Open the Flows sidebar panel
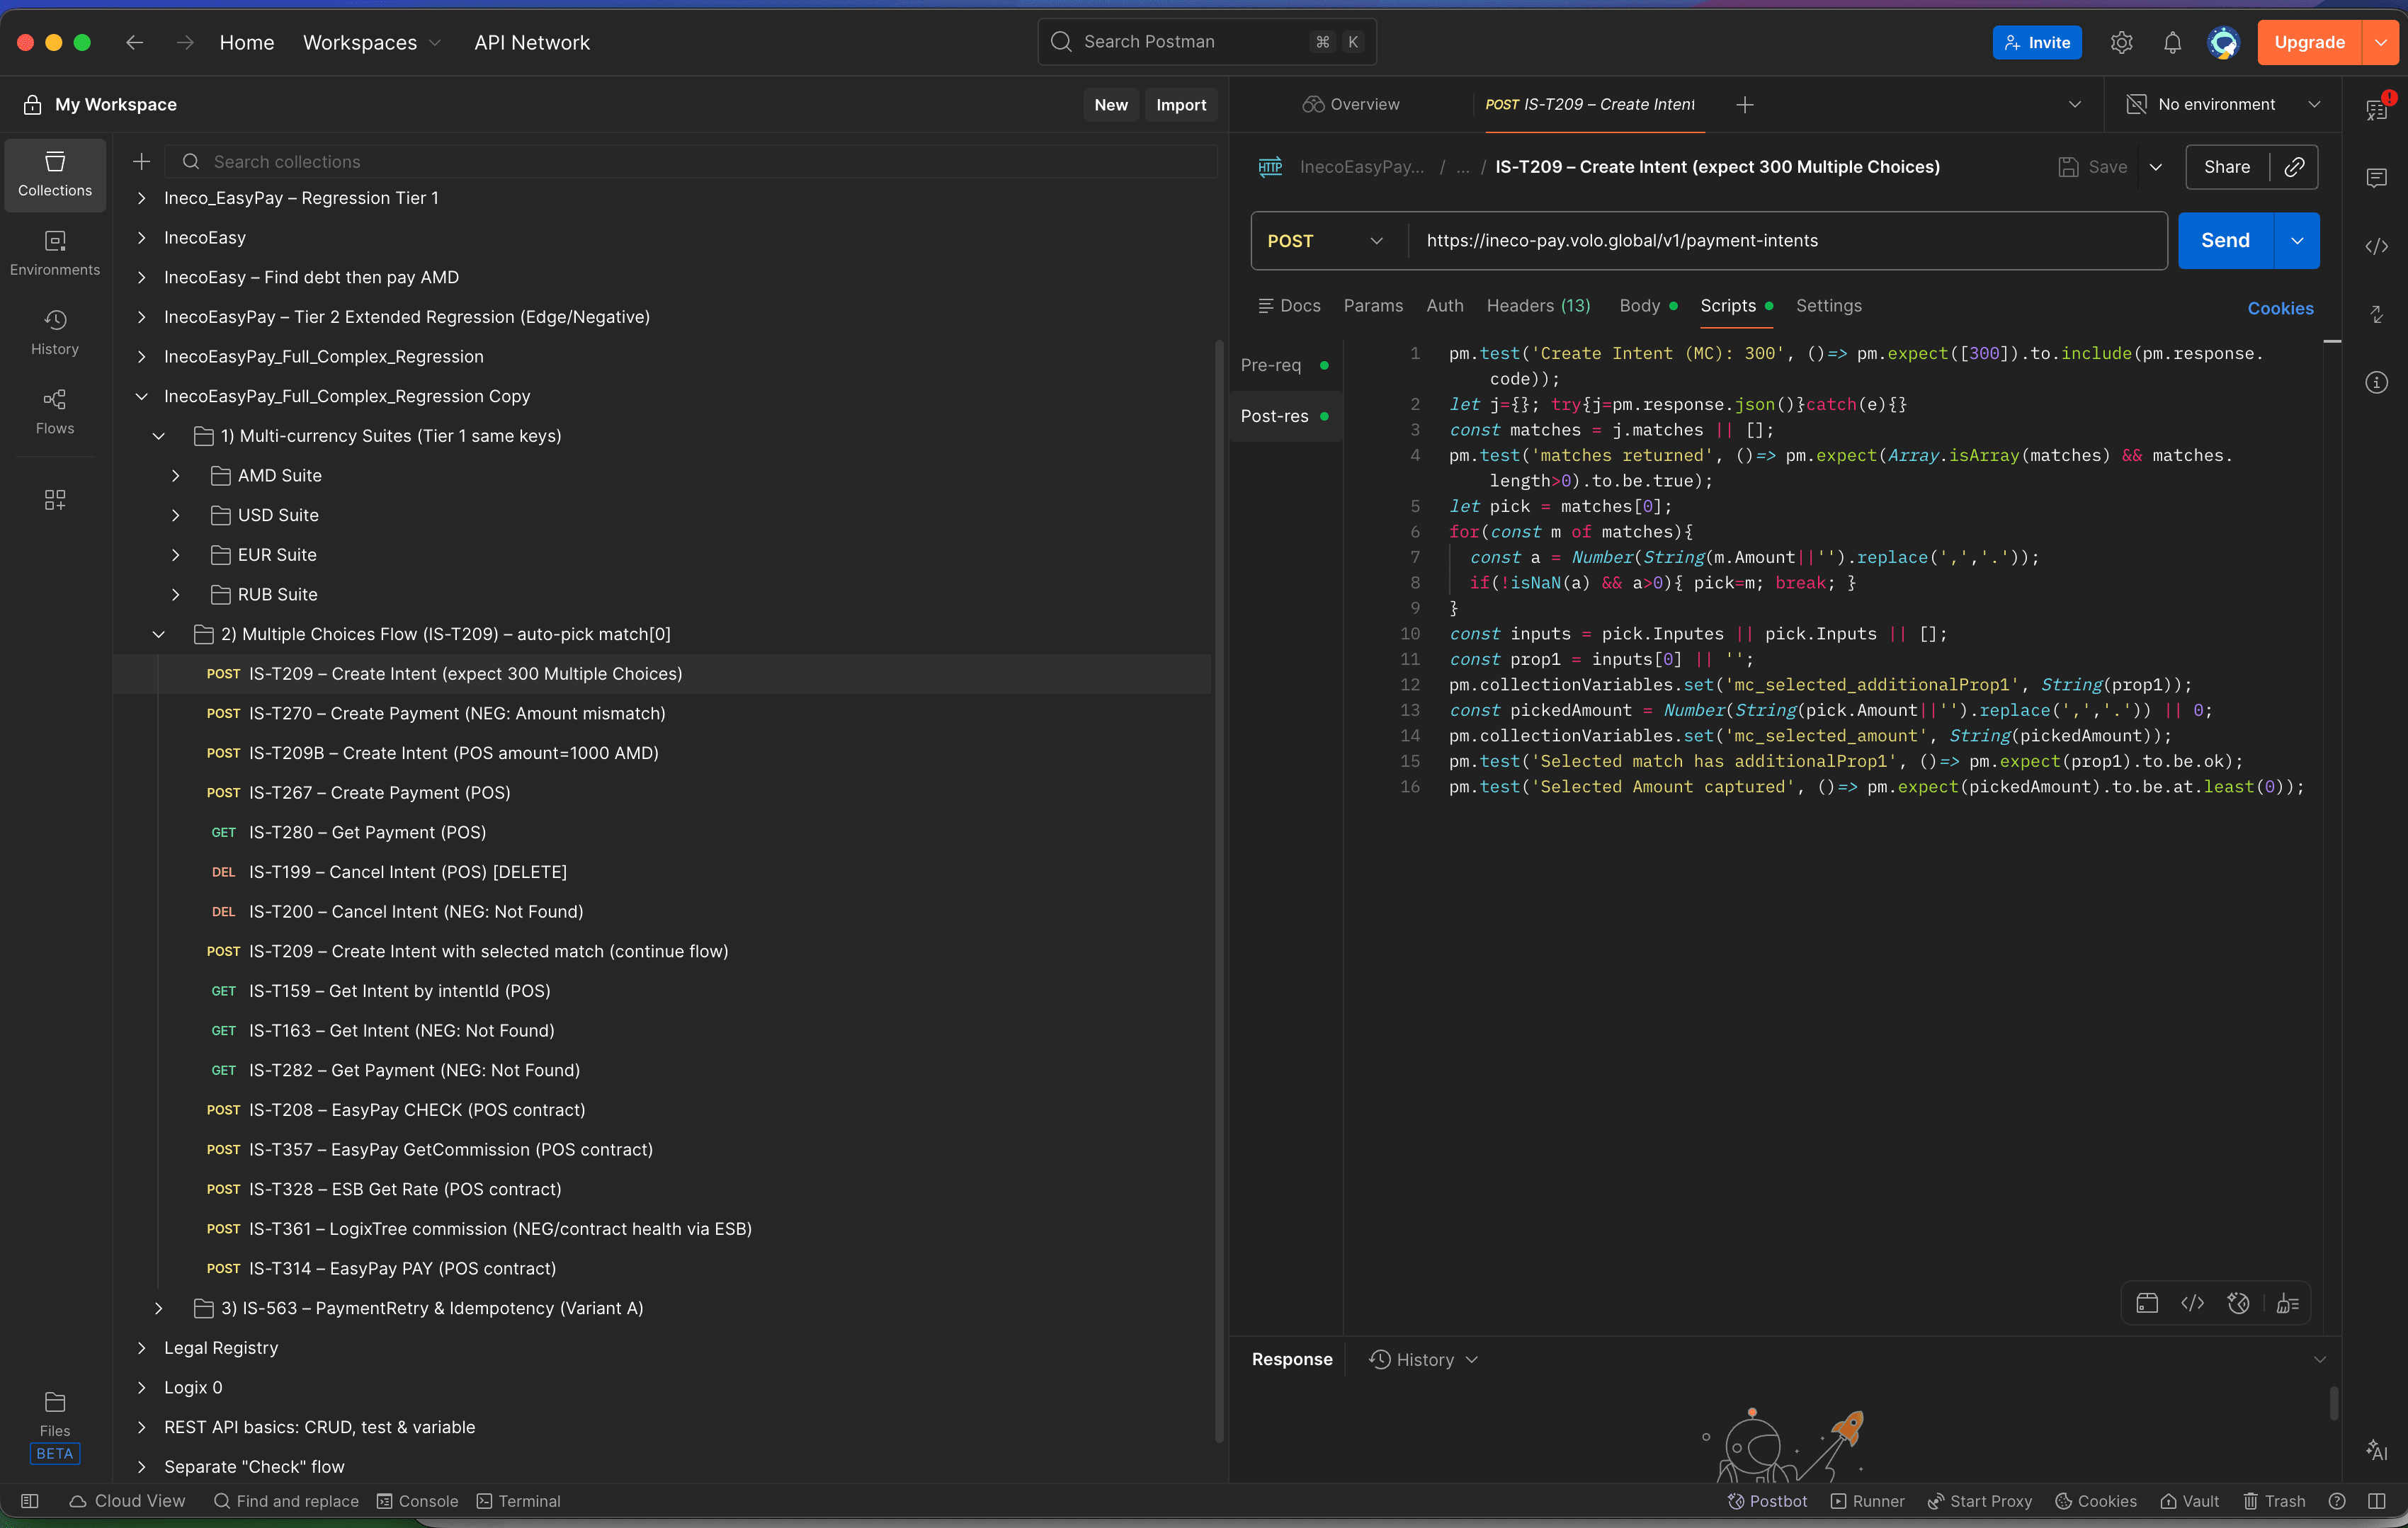 pos(55,412)
